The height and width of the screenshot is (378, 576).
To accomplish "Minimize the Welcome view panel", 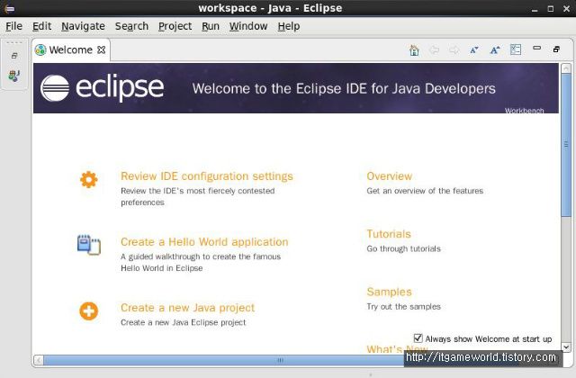I will 536,48.
